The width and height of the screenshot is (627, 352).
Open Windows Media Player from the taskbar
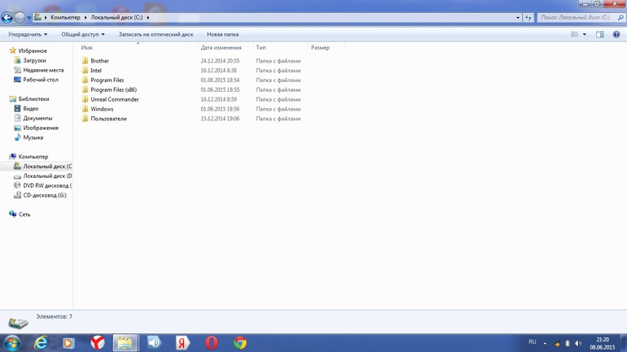tap(68, 343)
